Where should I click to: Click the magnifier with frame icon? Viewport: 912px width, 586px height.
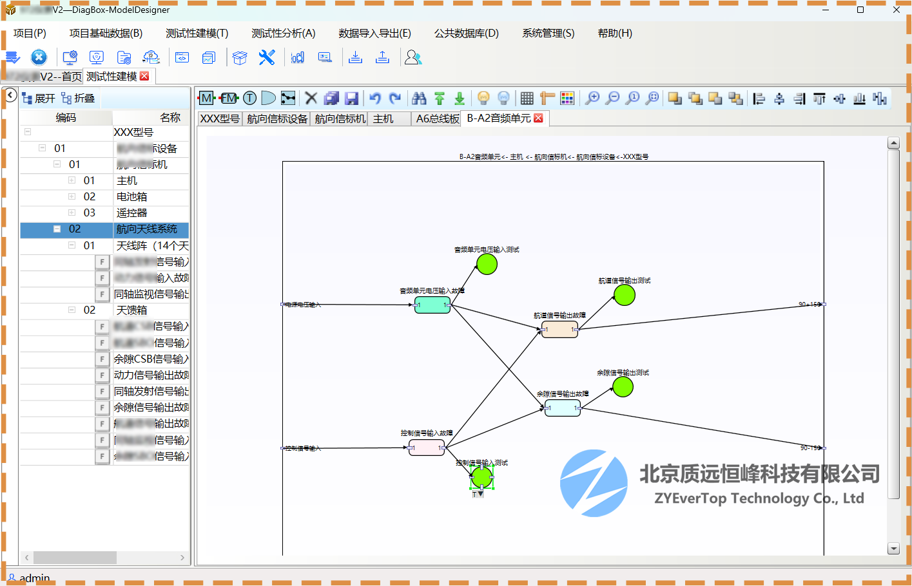point(652,98)
